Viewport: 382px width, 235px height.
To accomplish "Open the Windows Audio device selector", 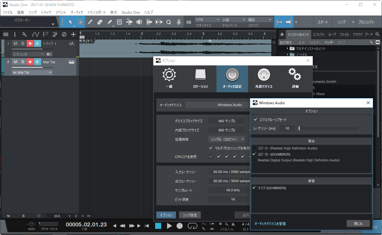I will click(217, 105).
